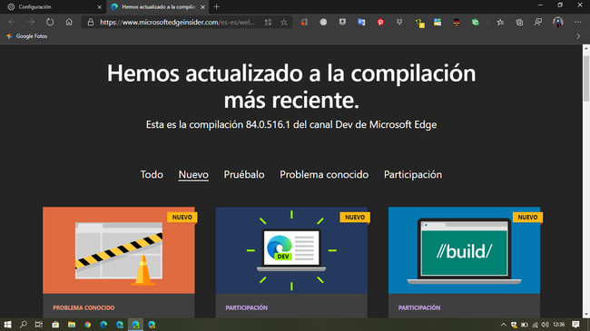Screen dimensions: 590x331
Task: Open Settings and more ellipsis menu
Action: [577, 22]
